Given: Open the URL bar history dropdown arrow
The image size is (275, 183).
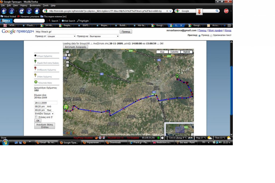Looking at the screenshot, I should click(170, 11).
